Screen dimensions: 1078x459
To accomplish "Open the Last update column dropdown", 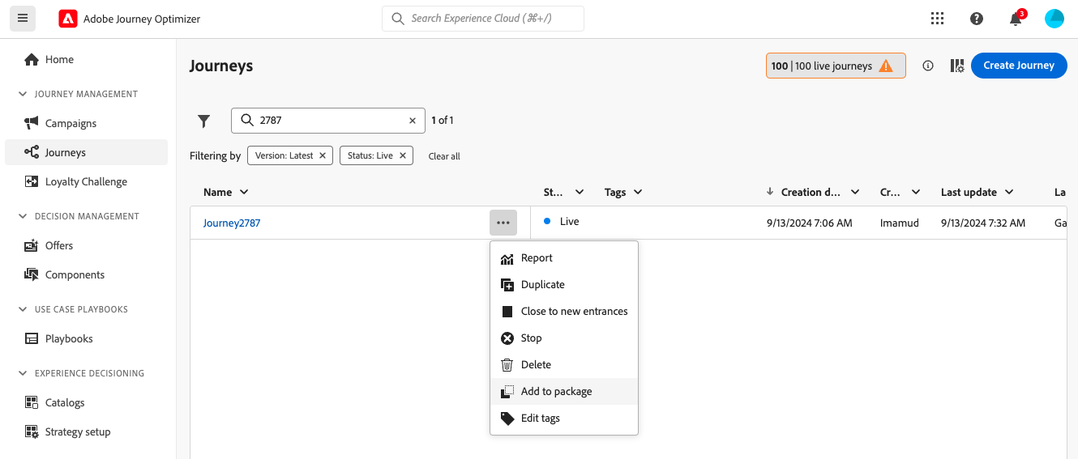I will 1009,192.
